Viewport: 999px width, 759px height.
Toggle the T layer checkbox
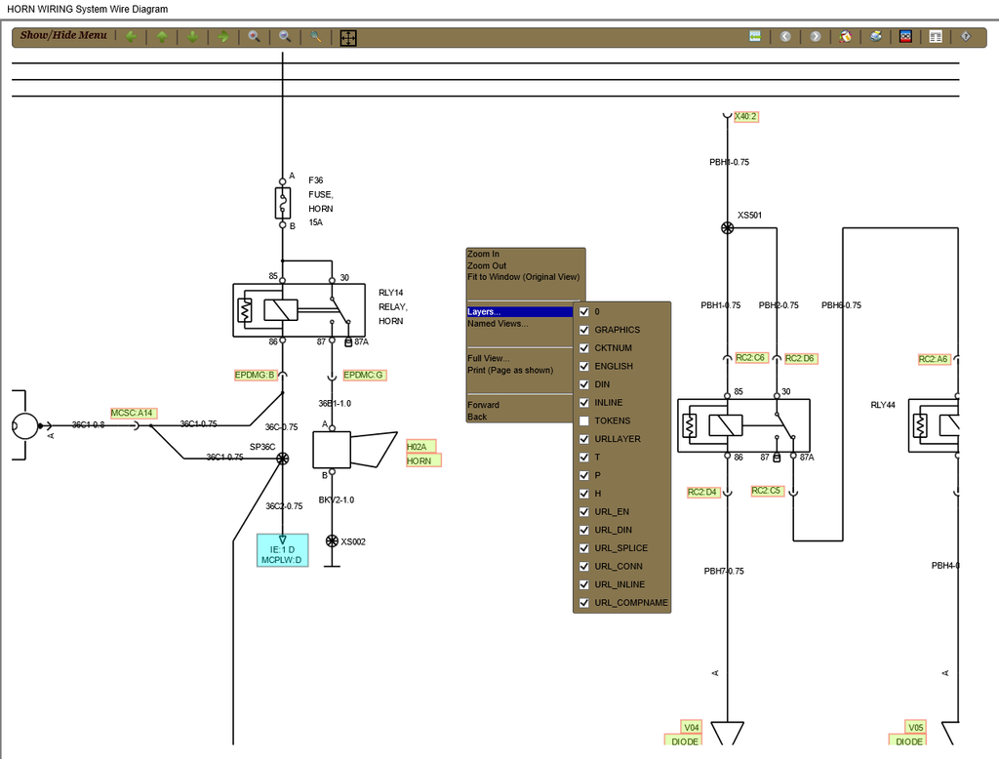(x=583, y=457)
